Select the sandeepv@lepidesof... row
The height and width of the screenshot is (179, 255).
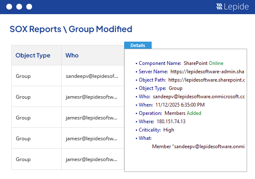coord(67,76)
